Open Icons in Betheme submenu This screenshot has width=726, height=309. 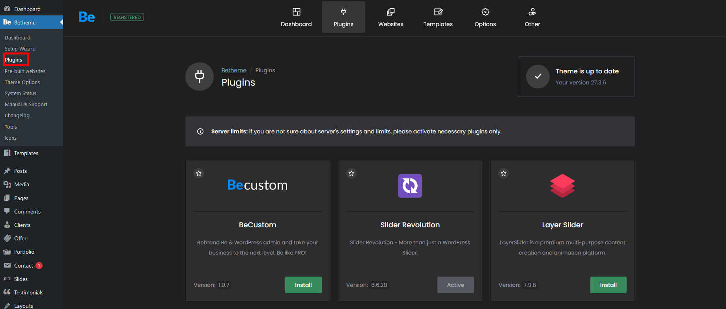tap(11, 138)
